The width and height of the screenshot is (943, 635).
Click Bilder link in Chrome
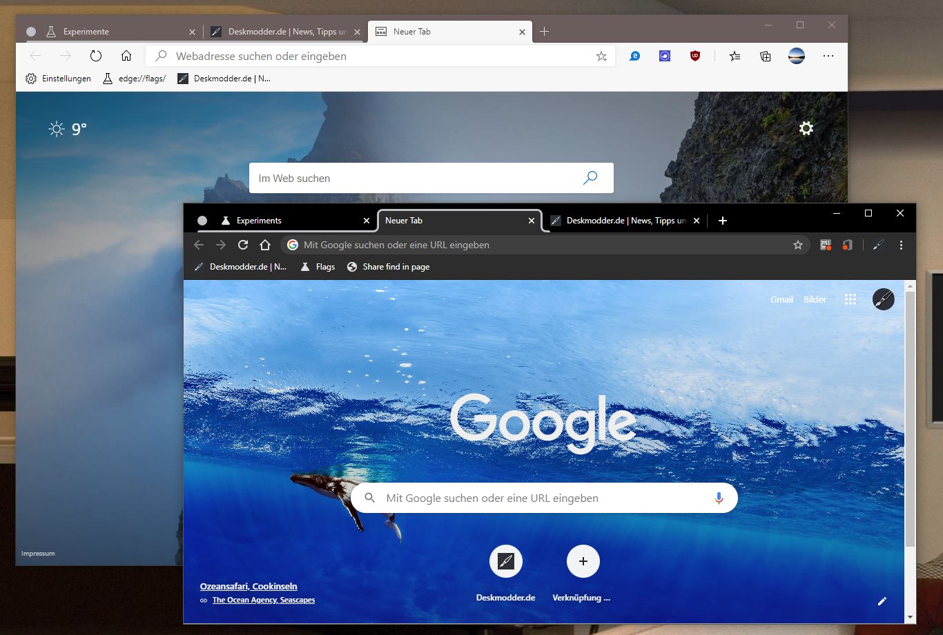(x=815, y=299)
